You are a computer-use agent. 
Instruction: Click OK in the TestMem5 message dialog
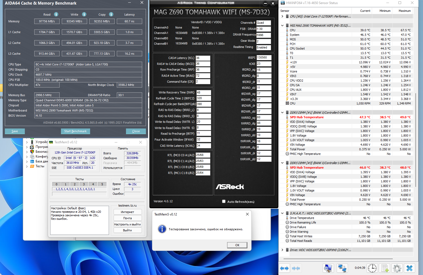237,245
